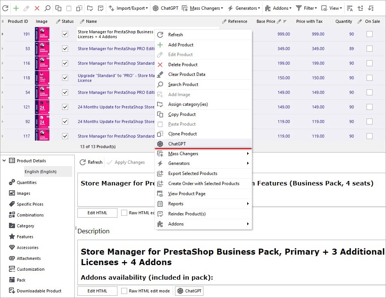
Task: Click the Refresh icon in top toolbar
Action: 5,8
